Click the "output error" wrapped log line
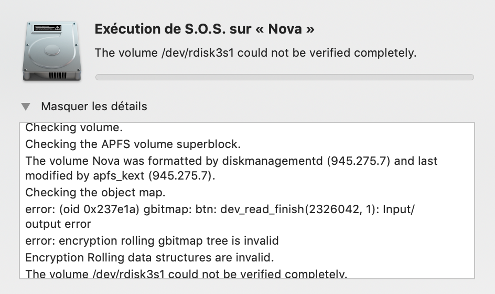Viewport: 495px width, 294px height. coord(58,224)
